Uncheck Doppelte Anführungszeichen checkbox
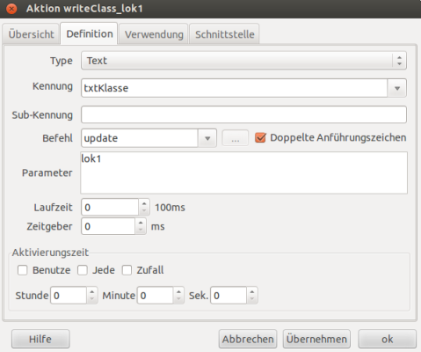This screenshot has width=421, height=352. pyautogui.click(x=260, y=137)
